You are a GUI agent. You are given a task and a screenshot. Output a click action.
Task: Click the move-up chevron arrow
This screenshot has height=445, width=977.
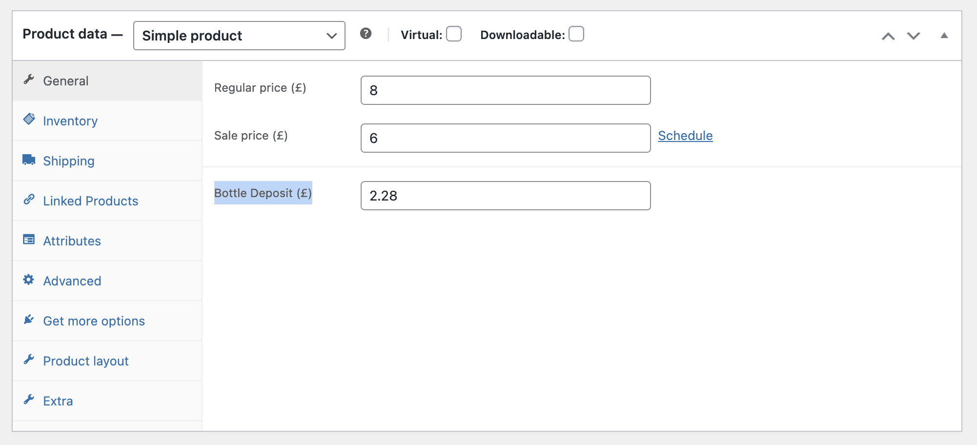pyautogui.click(x=888, y=36)
